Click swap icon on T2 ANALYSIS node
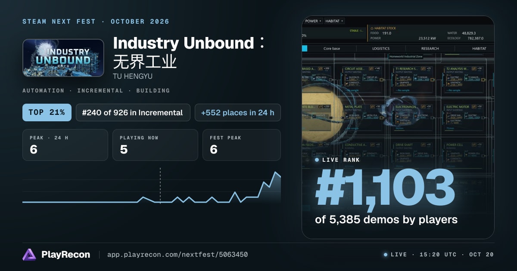517x271 pixels. (474, 68)
